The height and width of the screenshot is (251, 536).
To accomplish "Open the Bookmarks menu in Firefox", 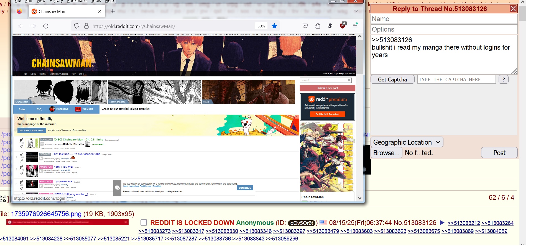I will (77, 1).
